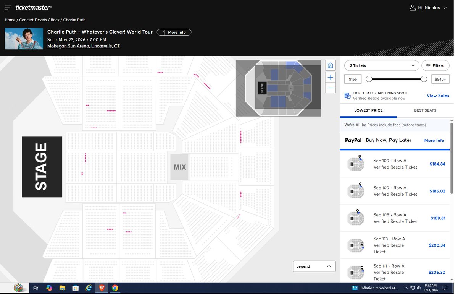Select Sec 109 Row A $186.03 listing
458x294 pixels.
[x=395, y=191]
